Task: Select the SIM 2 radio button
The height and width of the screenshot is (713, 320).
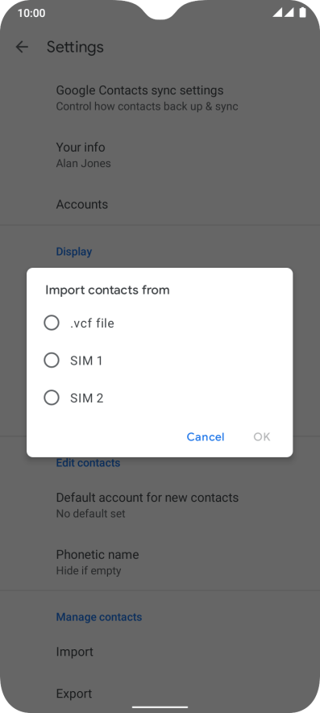Action: tap(52, 398)
